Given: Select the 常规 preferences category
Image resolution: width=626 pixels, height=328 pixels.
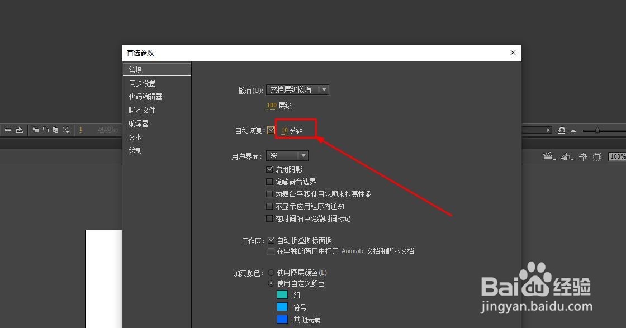Looking at the screenshot, I should [x=157, y=69].
